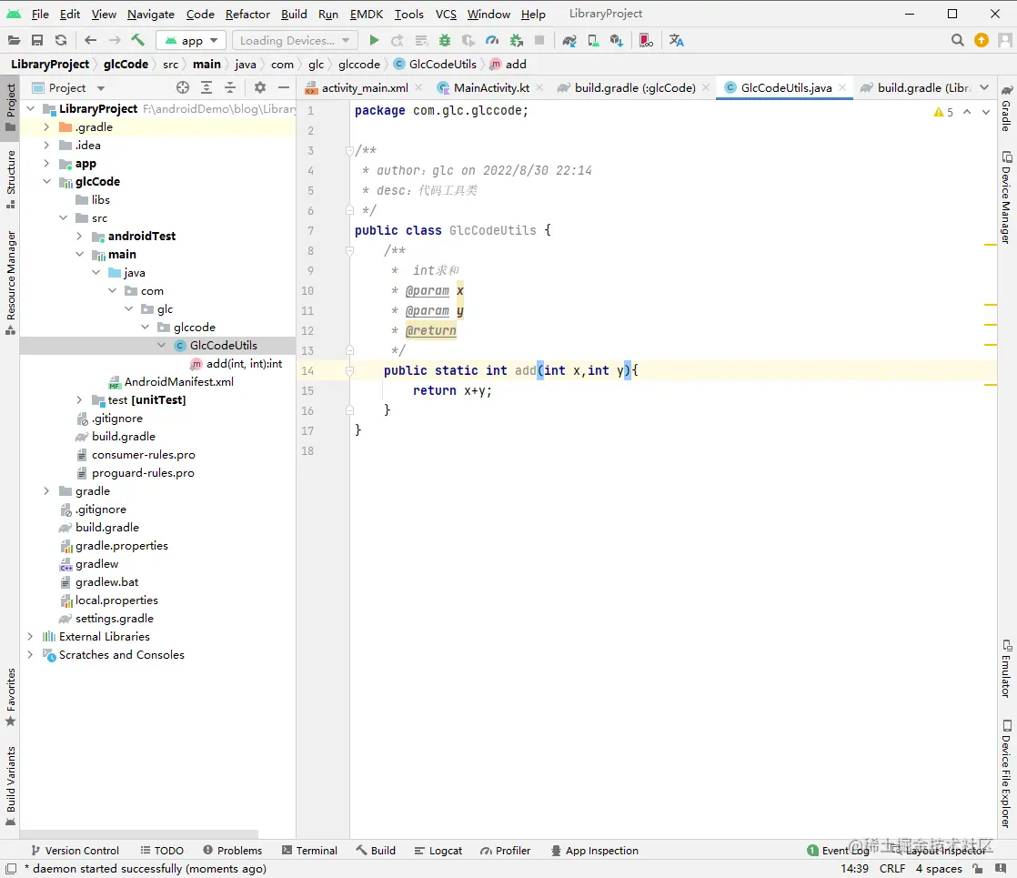Image resolution: width=1017 pixels, height=878 pixels.
Task: Open the app run configuration dropdown
Action: tap(191, 40)
